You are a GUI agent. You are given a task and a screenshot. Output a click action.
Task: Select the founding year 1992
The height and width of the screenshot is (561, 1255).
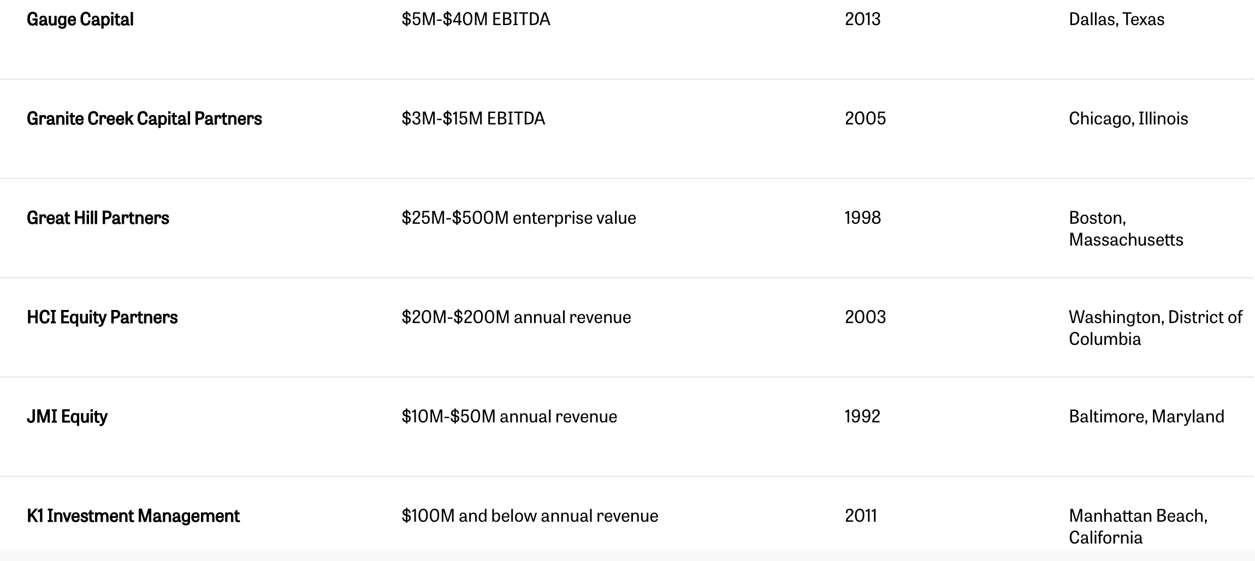(x=863, y=417)
